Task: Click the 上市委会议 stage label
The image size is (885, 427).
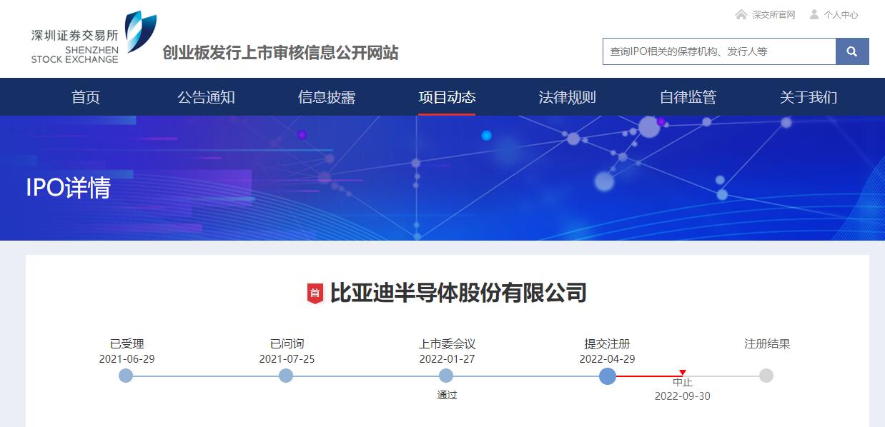Action: pyautogui.click(x=447, y=344)
